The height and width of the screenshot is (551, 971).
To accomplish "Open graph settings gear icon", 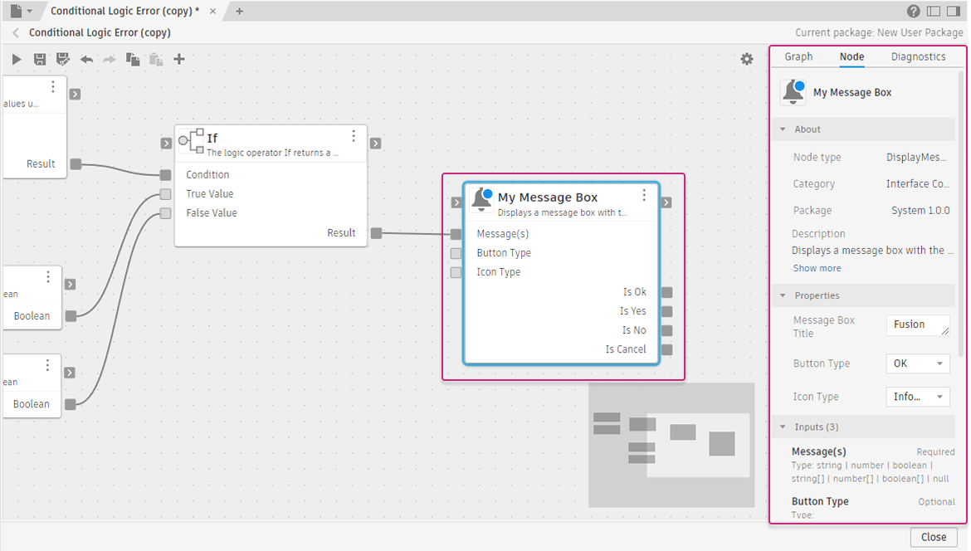I will pyautogui.click(x=747, y=59).
